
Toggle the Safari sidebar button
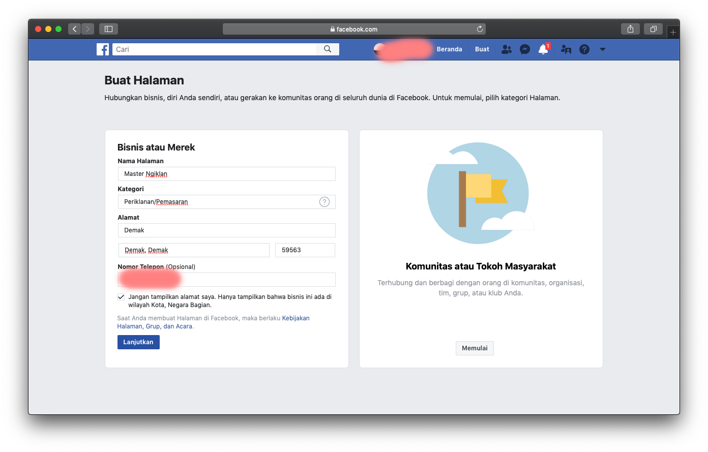pos(108,29)
